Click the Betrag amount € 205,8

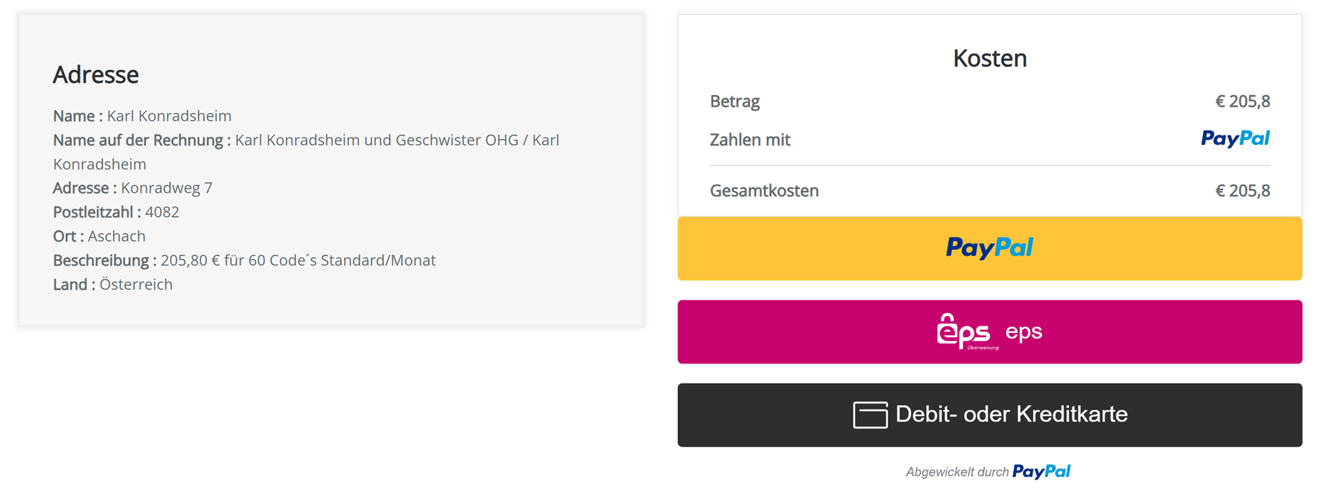(x=1242, y=101)
